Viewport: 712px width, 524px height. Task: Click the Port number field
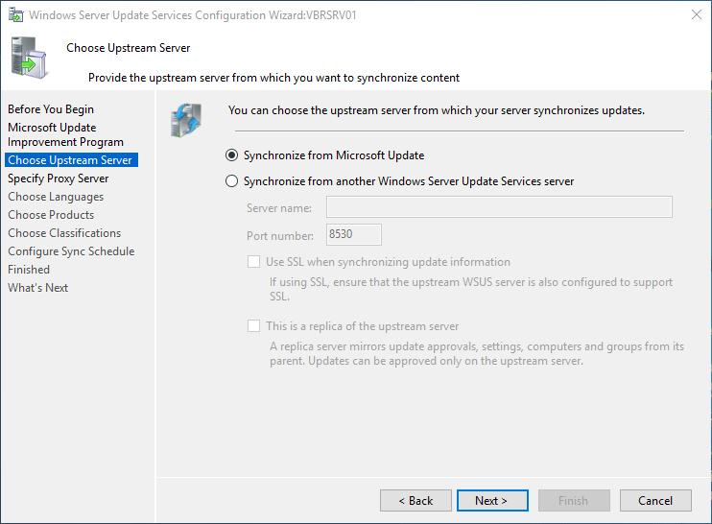pos(353,235)
